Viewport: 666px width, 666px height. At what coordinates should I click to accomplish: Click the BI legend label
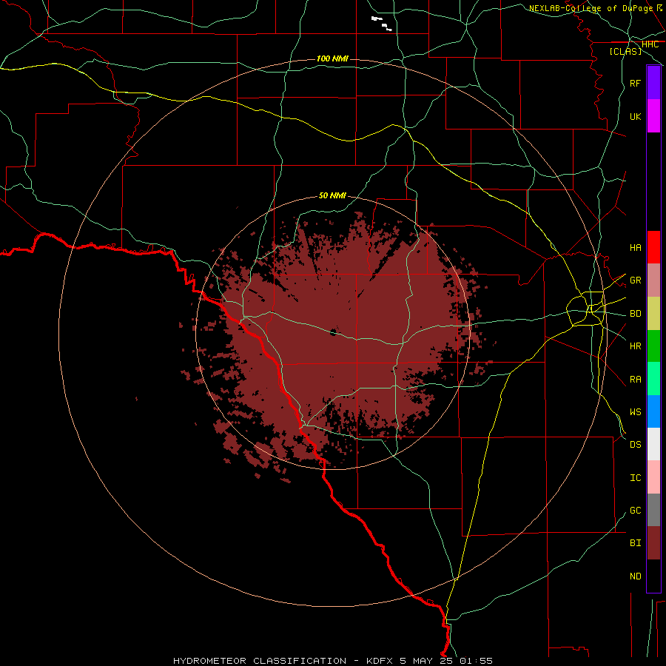point(636,543)
